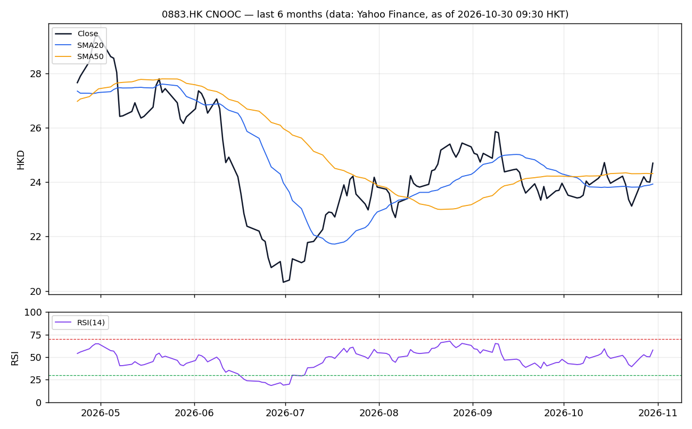Select the Close entry in the legend
The height and width of the screenshot is (429, 692).
click(x=88, y=34)
